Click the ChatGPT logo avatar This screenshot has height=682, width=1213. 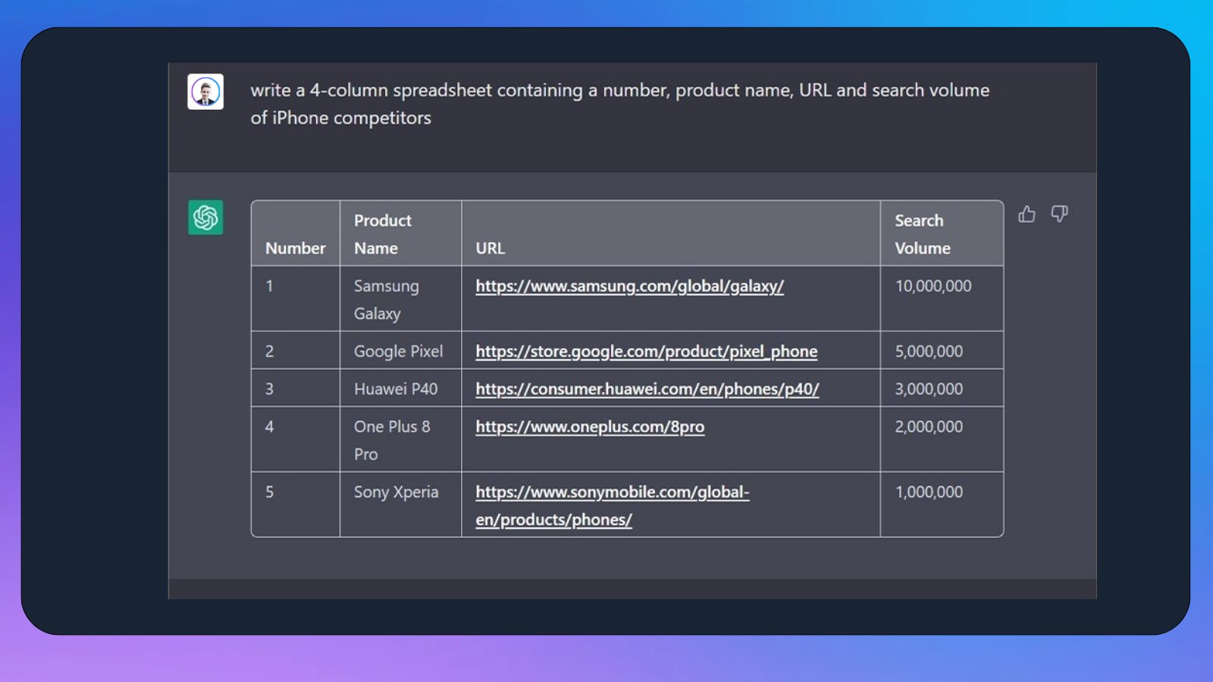point(205,217)
